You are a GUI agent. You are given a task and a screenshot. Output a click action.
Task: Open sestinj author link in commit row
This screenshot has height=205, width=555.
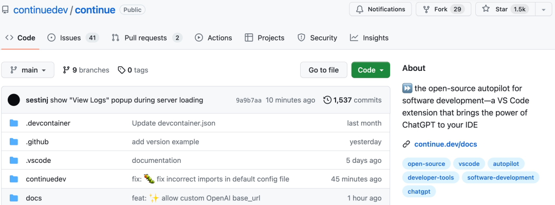[37, 100]
